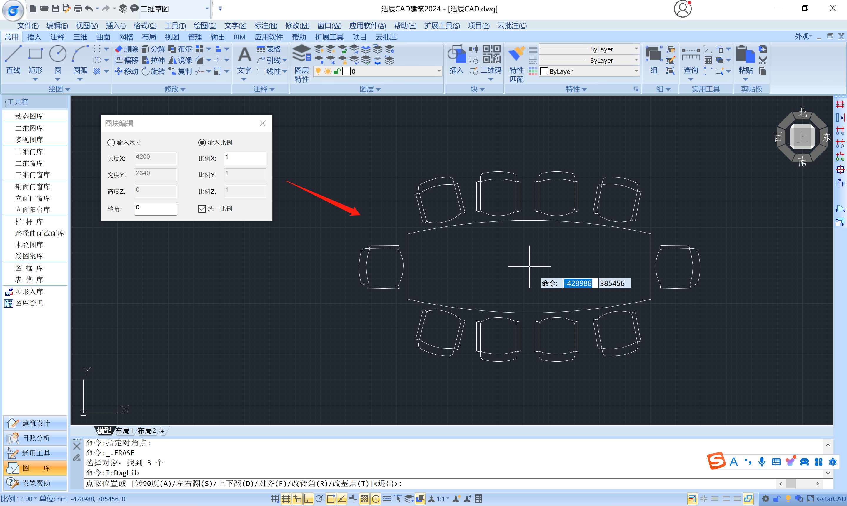
Task: Open 二维图库 in the toolbox
Action: 29,128
